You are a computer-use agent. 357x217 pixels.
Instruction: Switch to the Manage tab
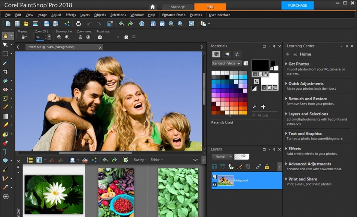[x=178, y=7]
